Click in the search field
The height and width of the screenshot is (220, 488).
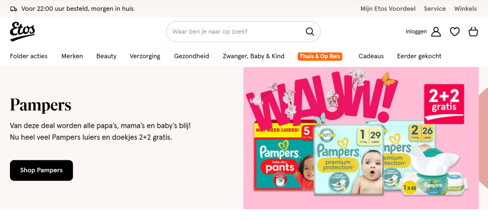coord(243,32)
